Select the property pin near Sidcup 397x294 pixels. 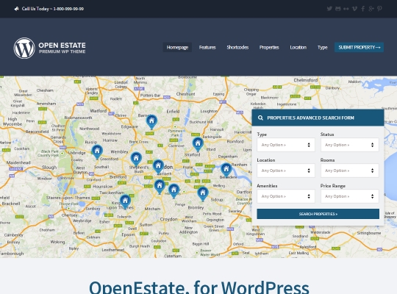[203, 194]
